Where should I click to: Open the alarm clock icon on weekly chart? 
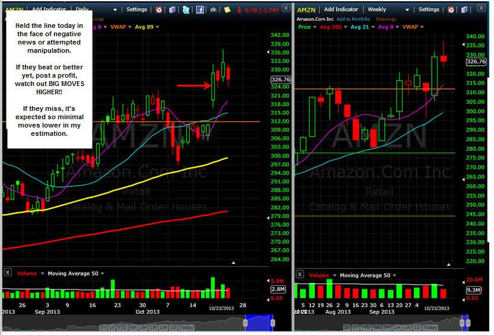tap(451, 9)
